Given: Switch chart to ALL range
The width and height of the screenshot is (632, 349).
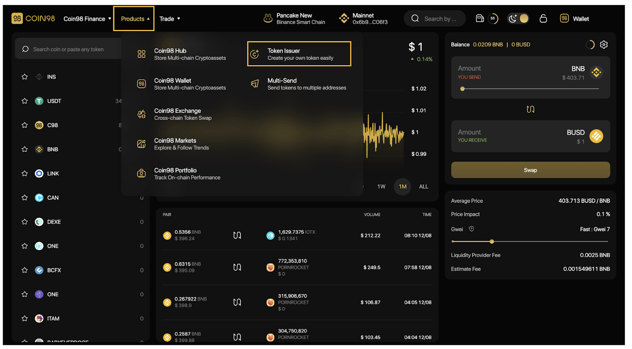Looking at the screenshot, I should [423, 186].
